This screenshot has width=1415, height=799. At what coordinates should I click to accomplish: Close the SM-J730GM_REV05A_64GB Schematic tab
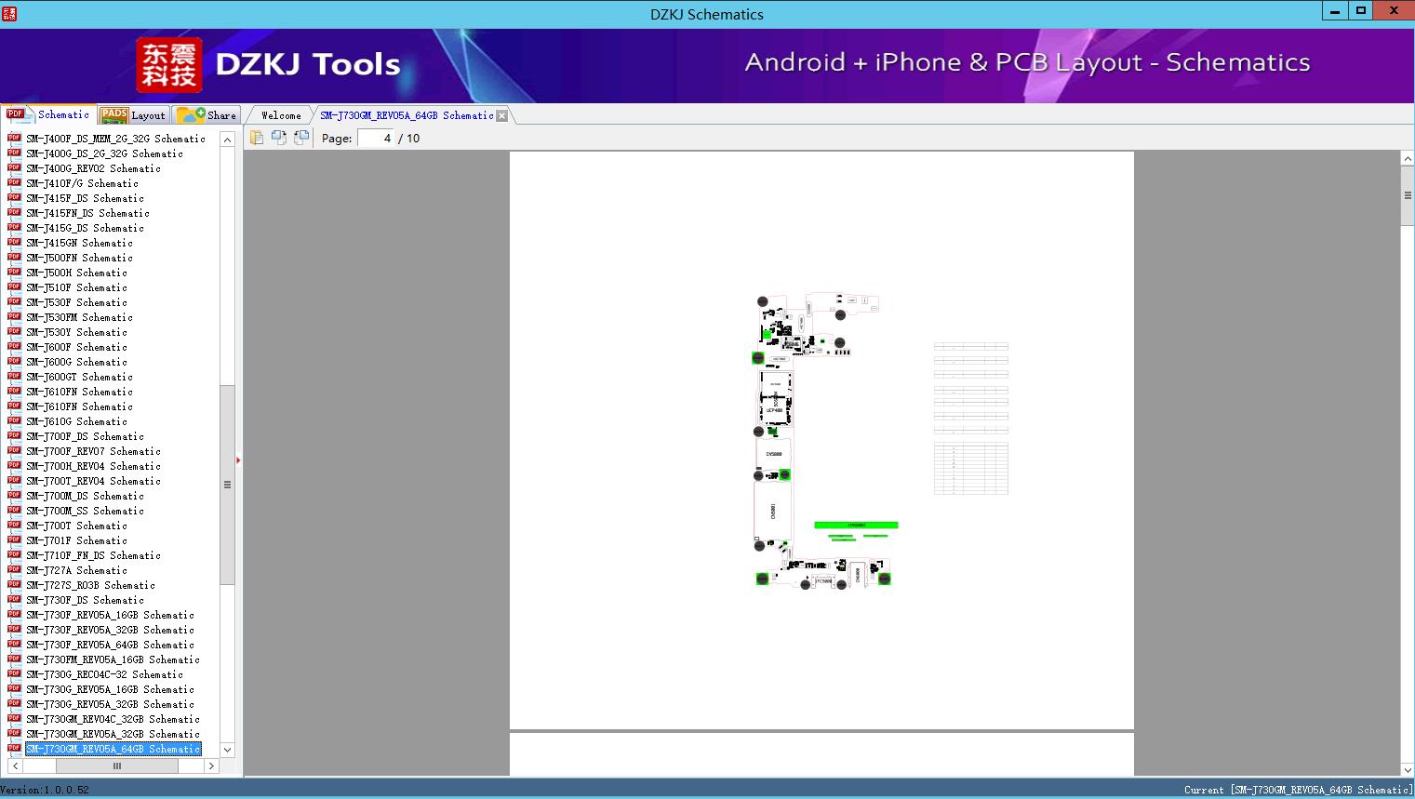point(502,116)
